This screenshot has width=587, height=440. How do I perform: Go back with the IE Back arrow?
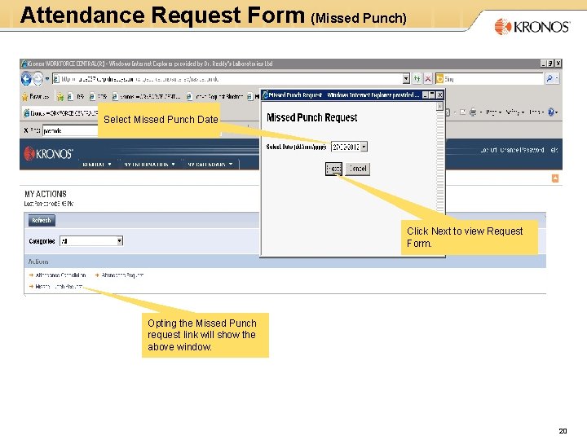[26, 79]
